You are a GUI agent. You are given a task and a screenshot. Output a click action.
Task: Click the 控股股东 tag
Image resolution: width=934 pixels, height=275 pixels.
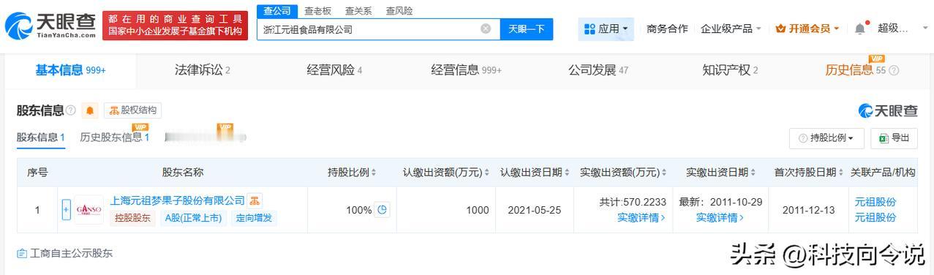(x=133, y=218)
